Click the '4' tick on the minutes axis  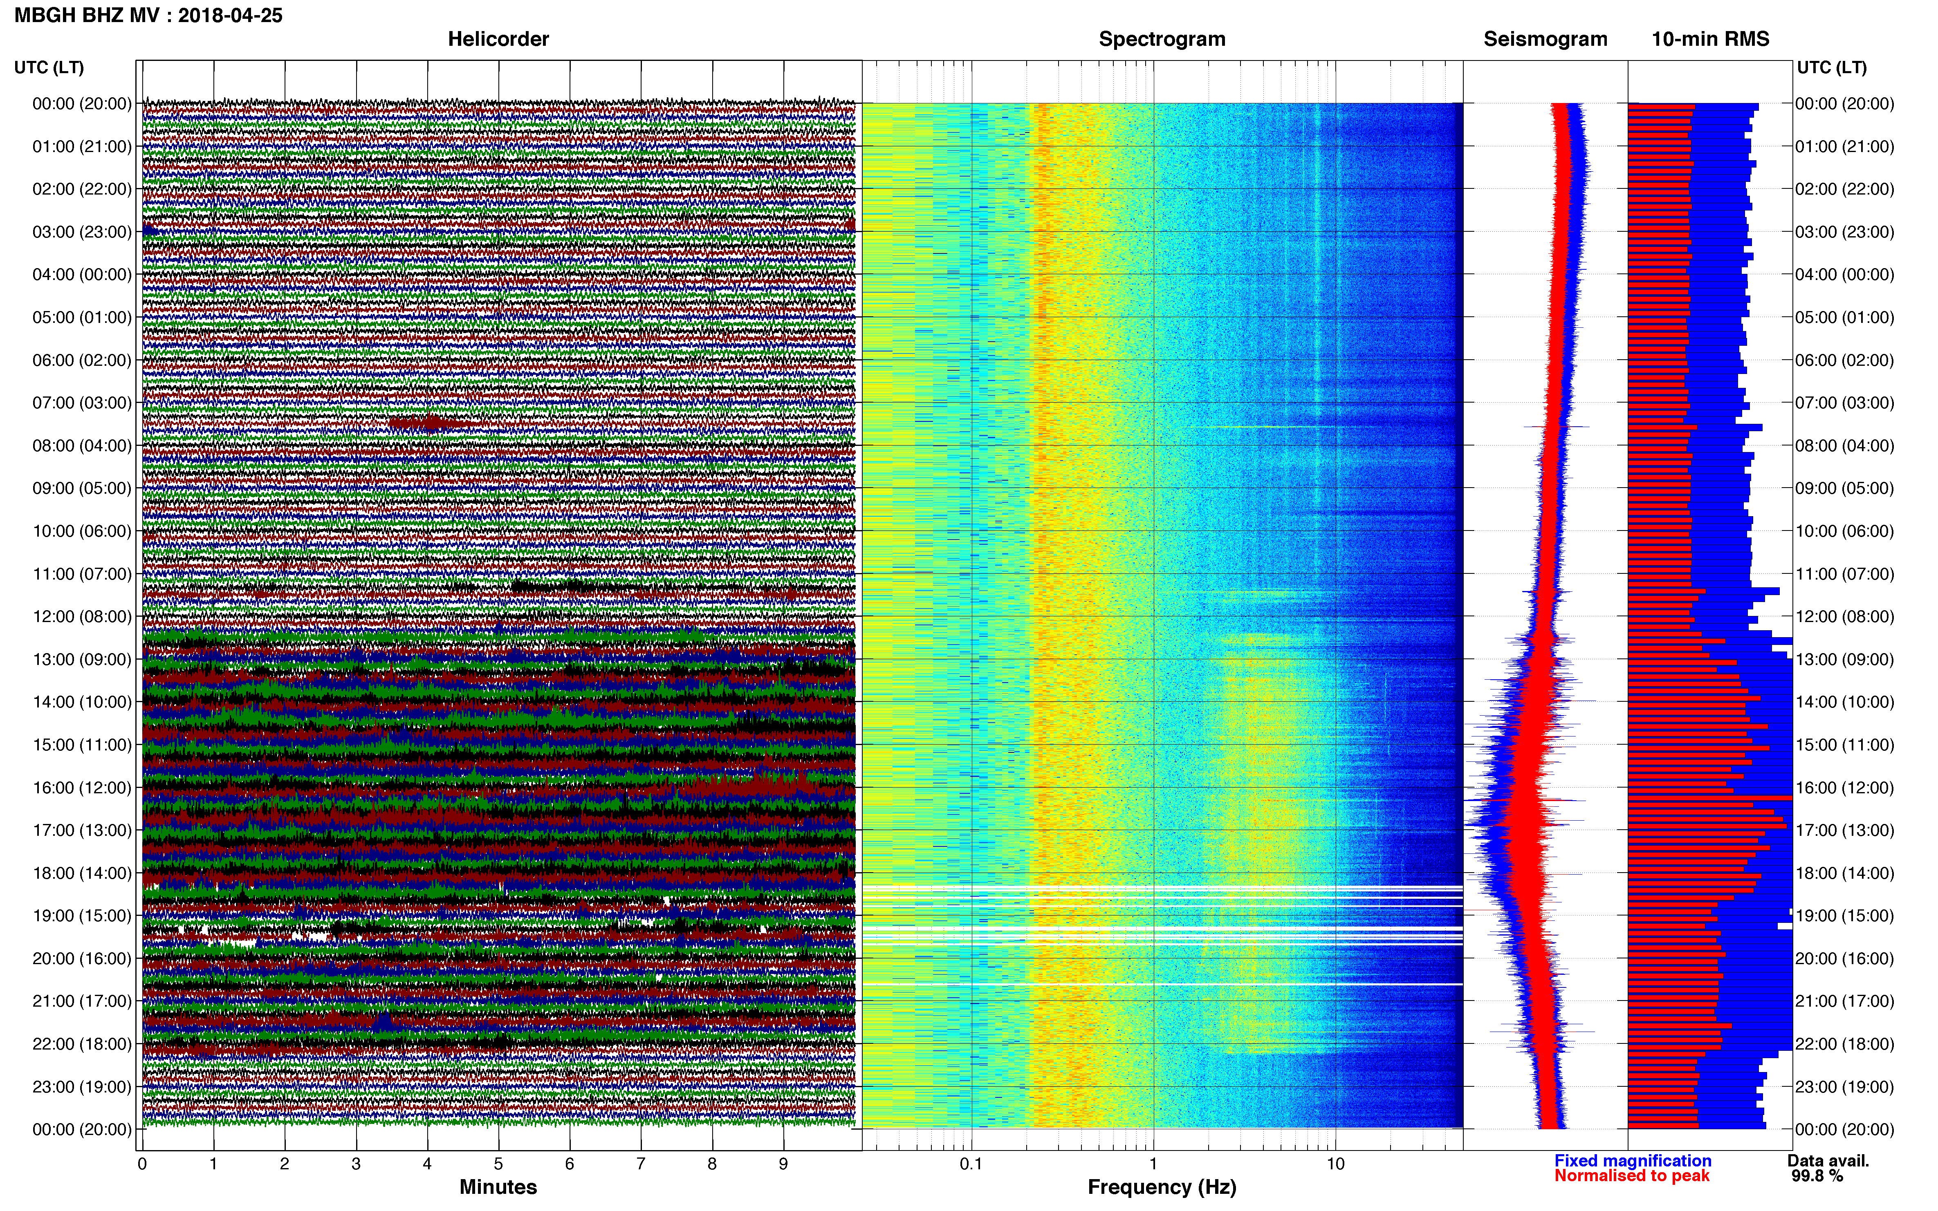427,1164
